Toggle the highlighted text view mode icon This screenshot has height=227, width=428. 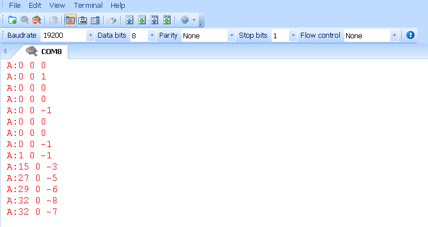click(71, 20)
